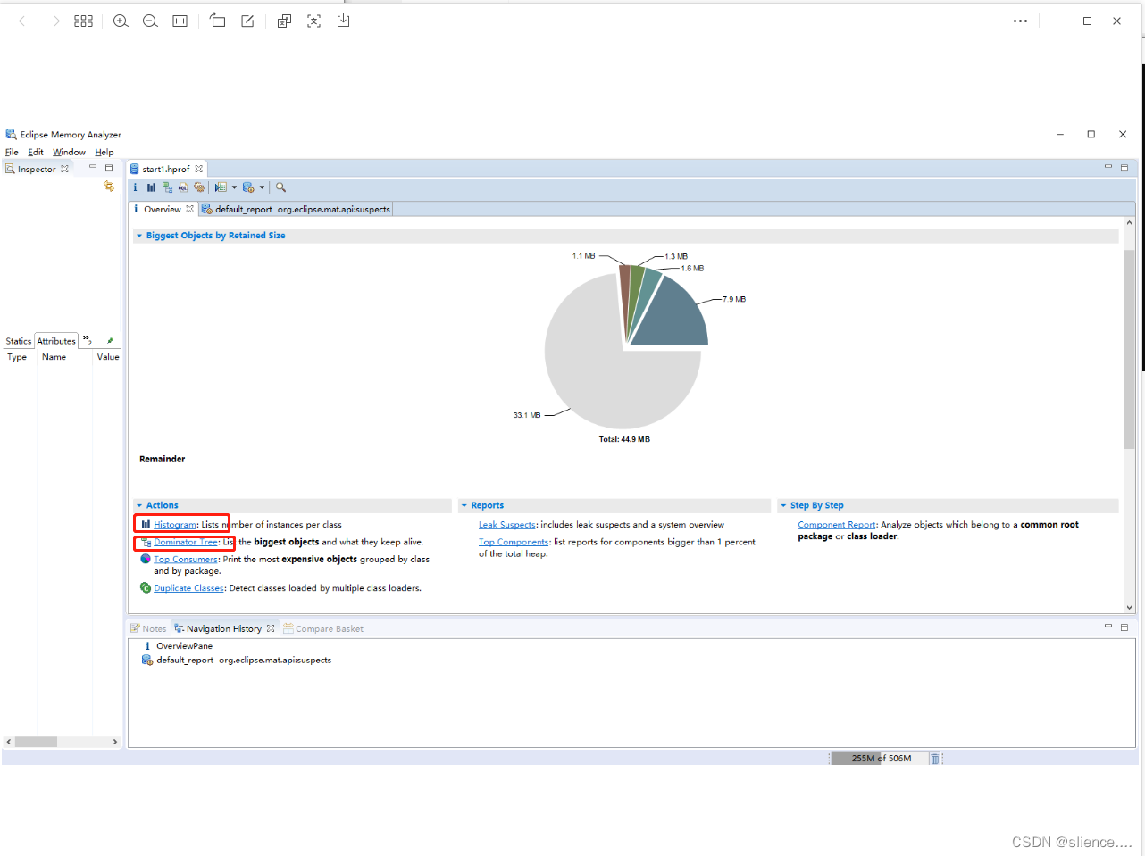Maximize the Inspector panel
This screenshot has height=856, width=1145.
click(109, 168)
